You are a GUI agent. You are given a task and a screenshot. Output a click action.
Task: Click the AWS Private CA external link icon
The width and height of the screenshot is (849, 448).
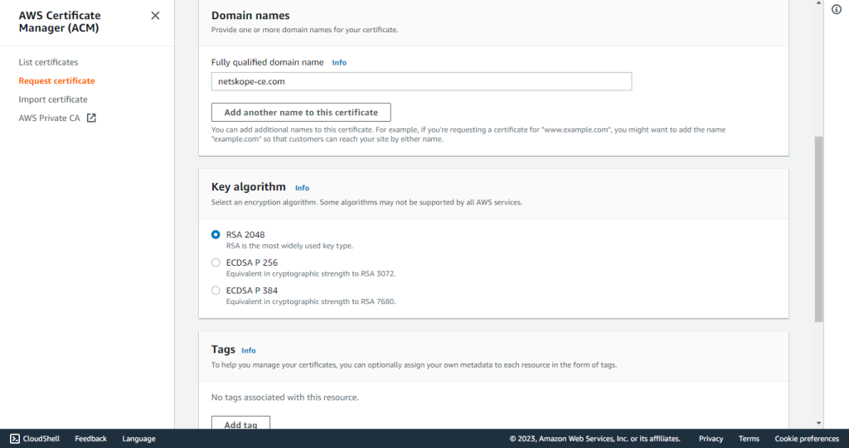point(91,118)
